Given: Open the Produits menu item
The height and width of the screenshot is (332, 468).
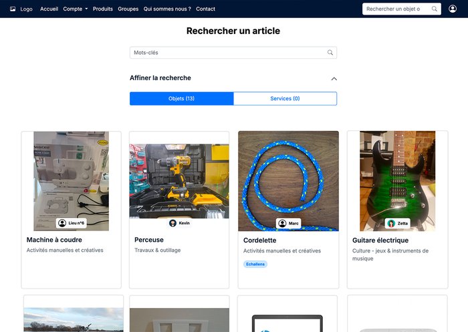Looking at the screenshot, I should click(x=103, y=9).
